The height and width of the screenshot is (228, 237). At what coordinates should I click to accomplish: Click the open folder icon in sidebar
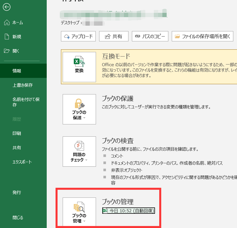(x=7, y=51)
